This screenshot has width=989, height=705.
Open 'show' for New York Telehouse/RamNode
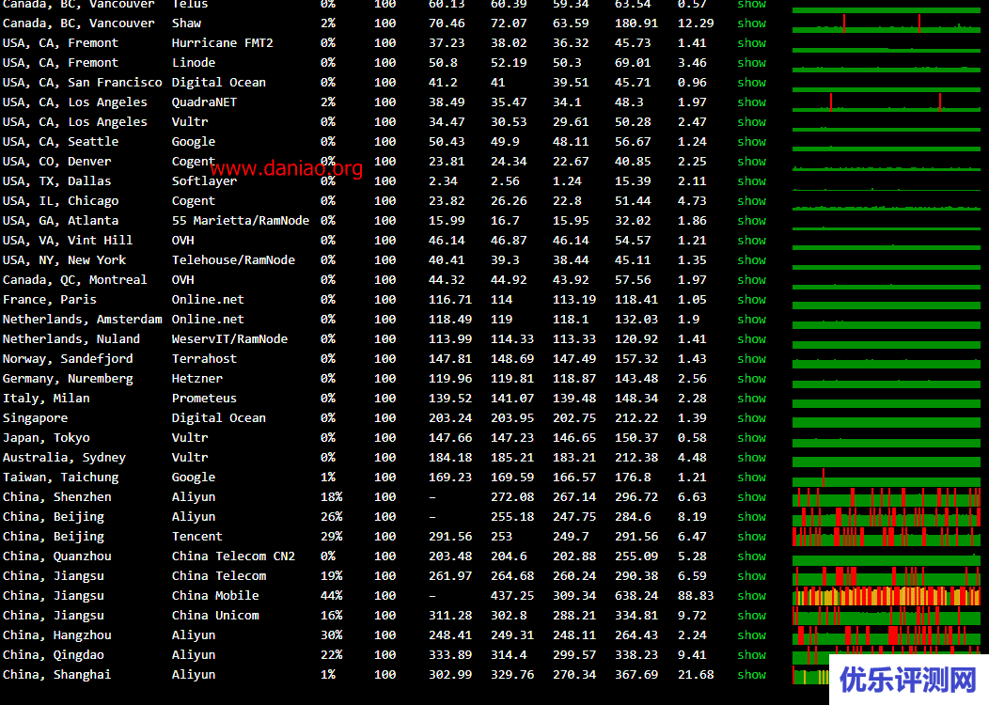(752, 259)
